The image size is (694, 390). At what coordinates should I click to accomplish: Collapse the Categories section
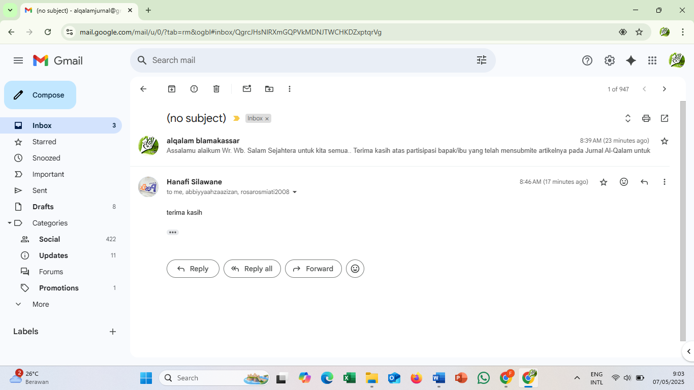pos(10,223)
